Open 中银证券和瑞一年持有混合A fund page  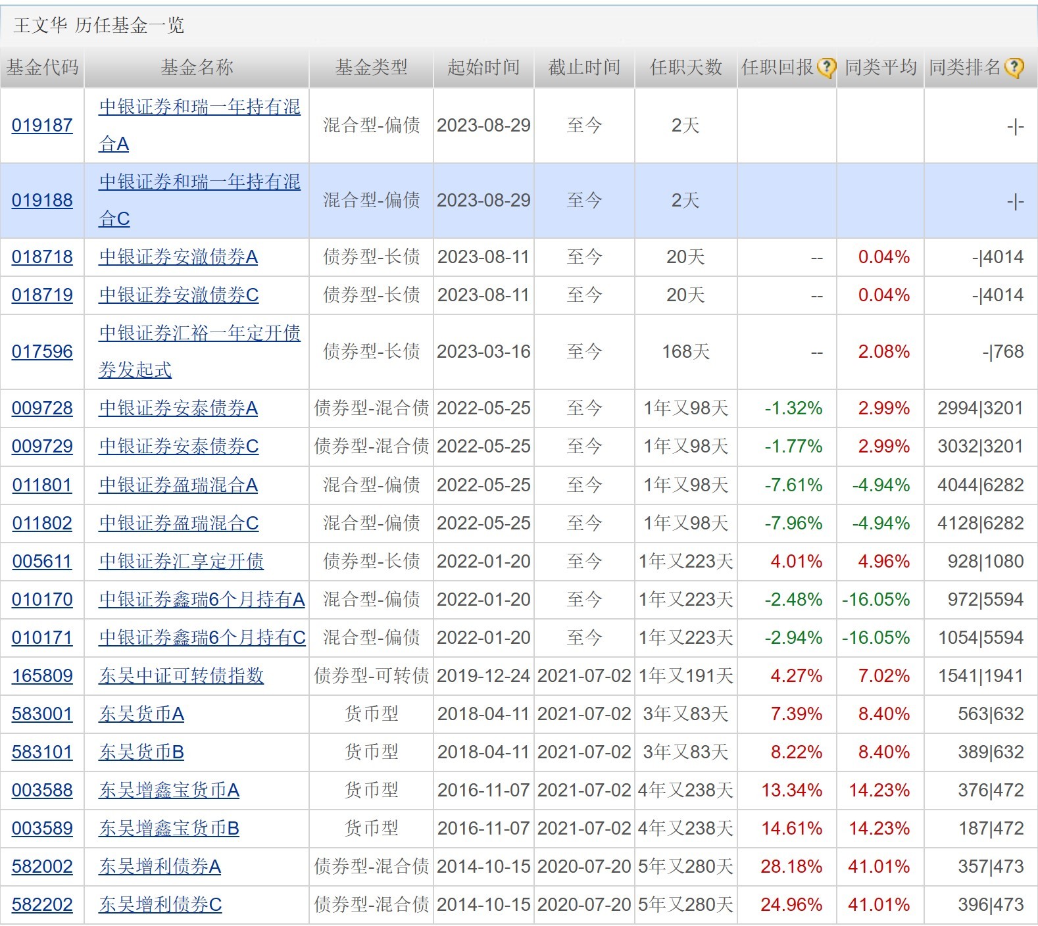[199, 125]
